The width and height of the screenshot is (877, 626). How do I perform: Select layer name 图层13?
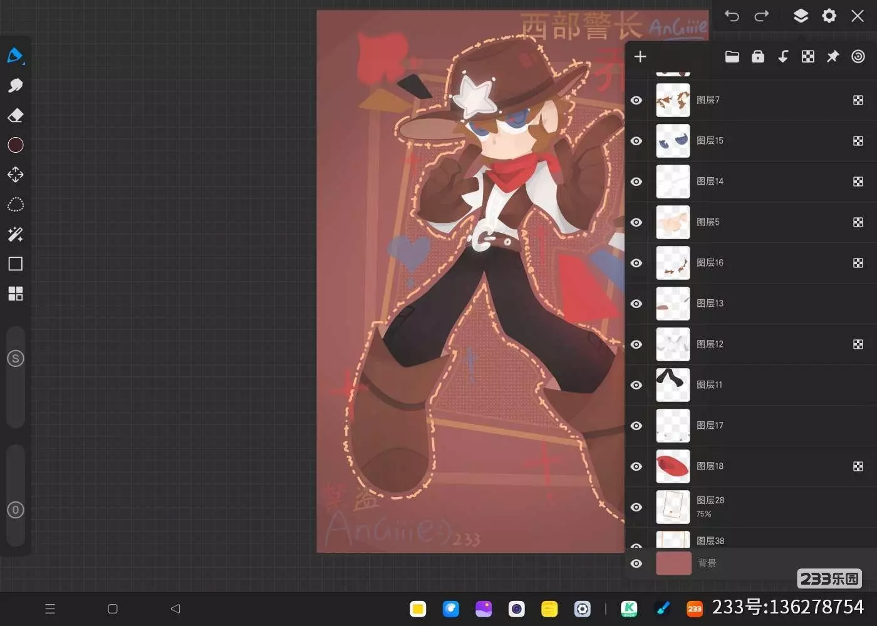pyautogui.click(x=710, y=304)
